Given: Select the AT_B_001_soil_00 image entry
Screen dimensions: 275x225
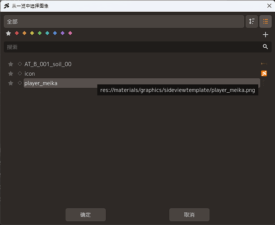Looking at the screenshot, I should [142, 64].
